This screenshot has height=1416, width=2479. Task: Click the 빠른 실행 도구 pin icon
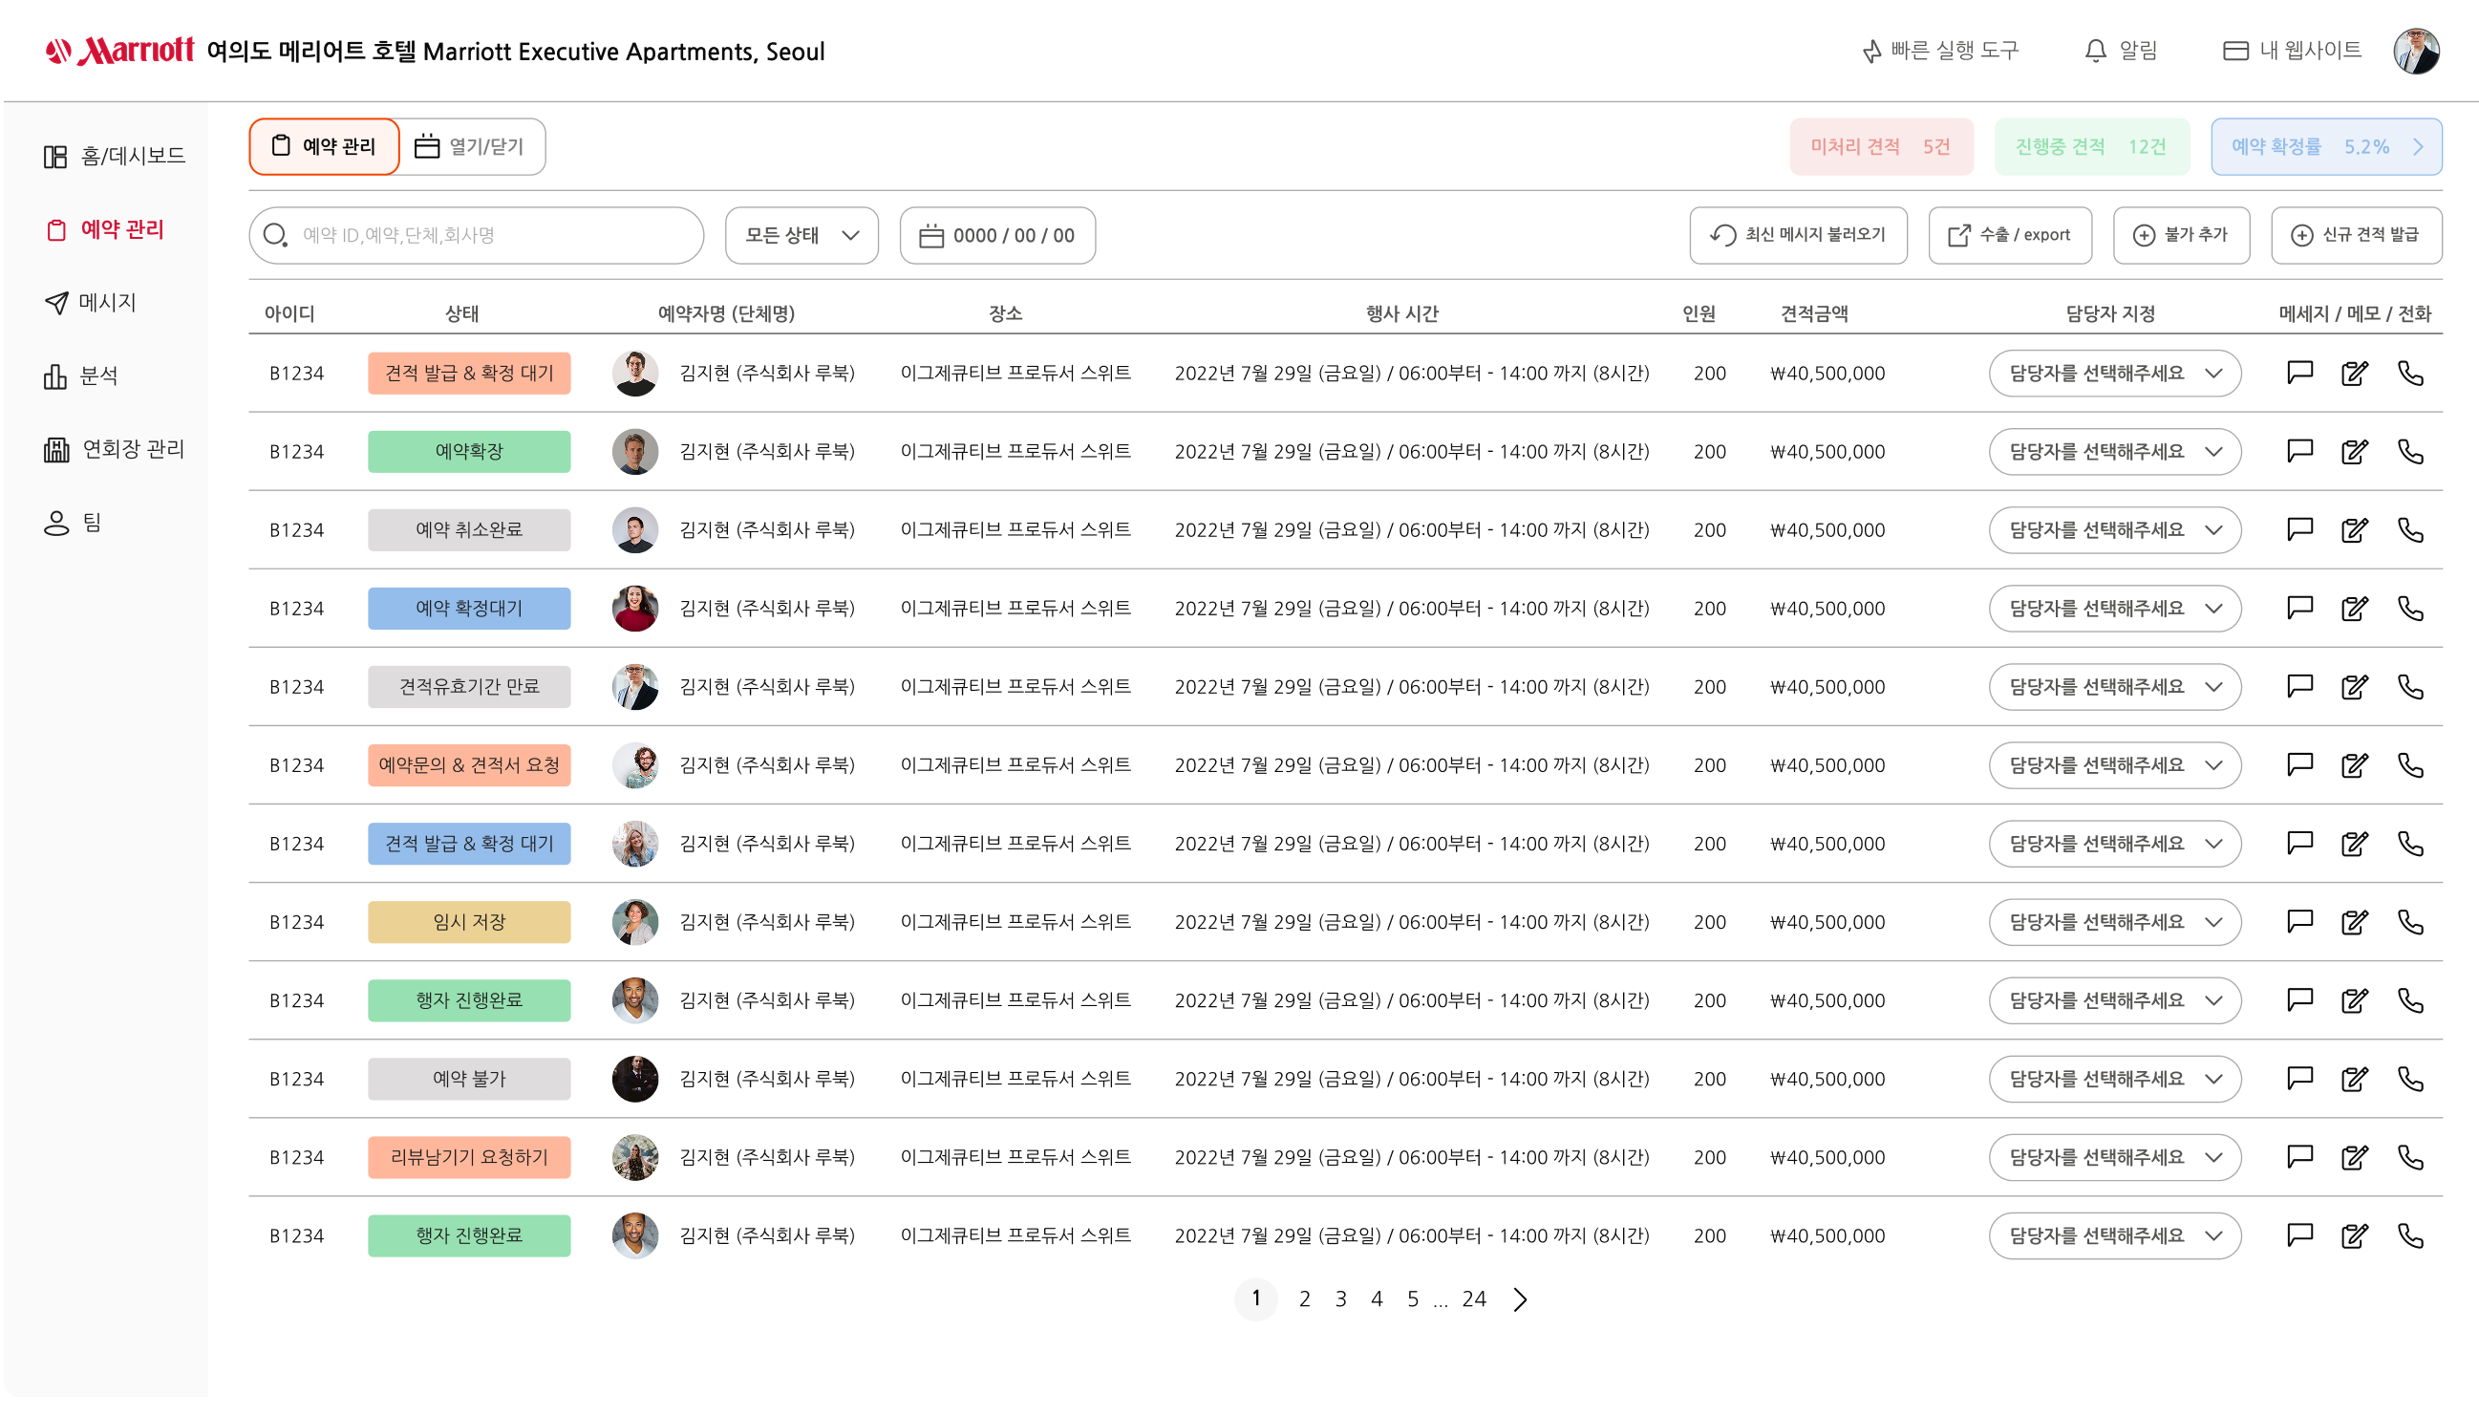pos(1871,51)
